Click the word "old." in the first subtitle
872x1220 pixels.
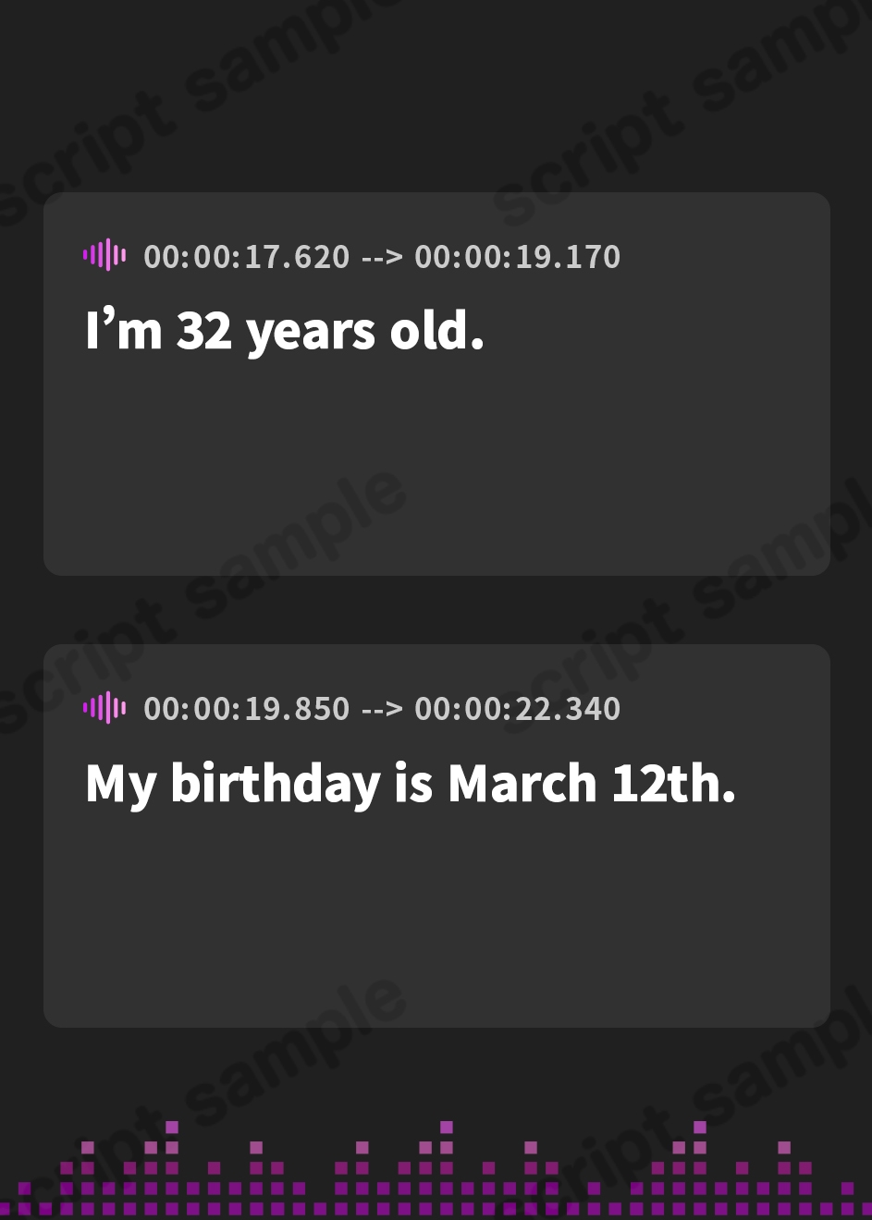tap(436, 331)
